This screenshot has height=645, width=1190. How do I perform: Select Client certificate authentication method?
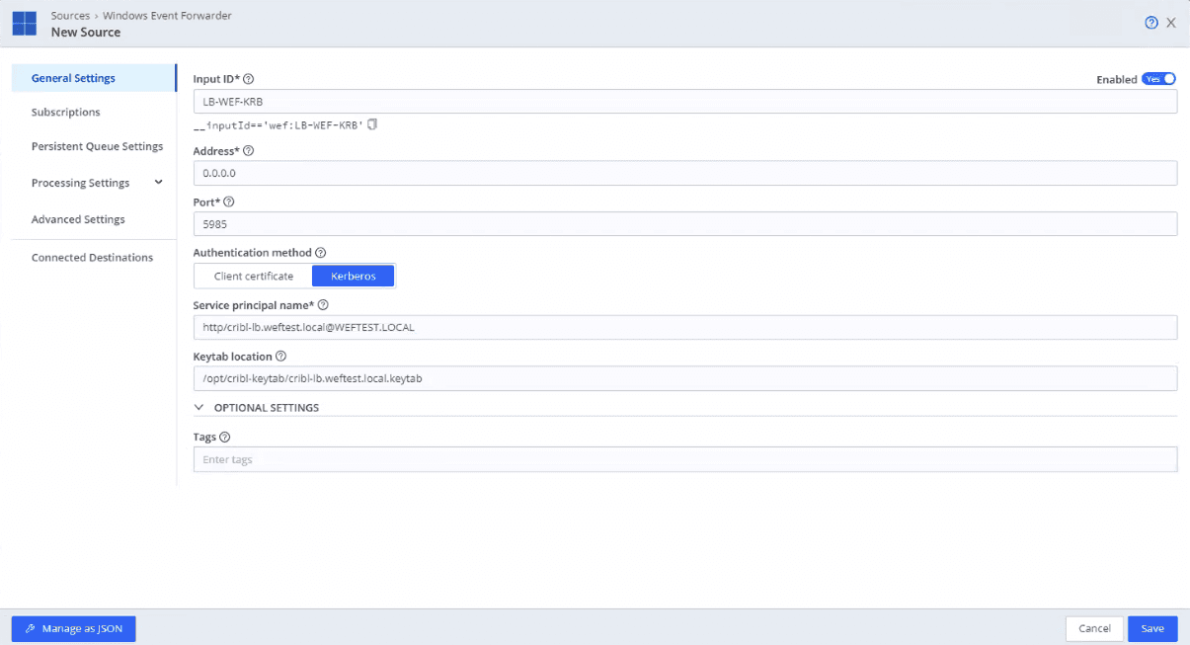coord(254,276)
